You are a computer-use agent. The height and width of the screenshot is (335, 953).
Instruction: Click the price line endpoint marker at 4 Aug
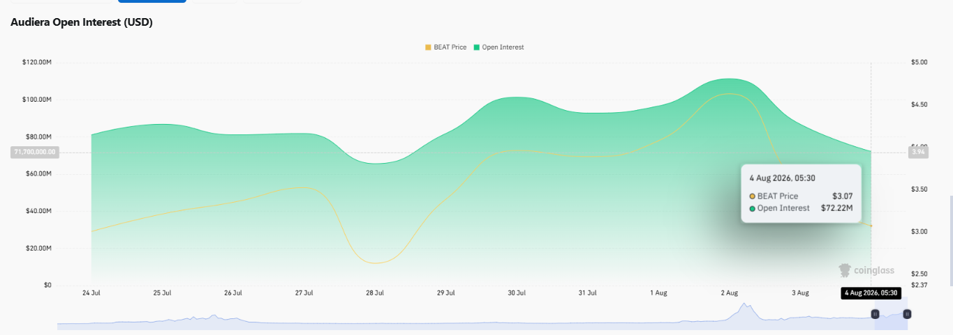(x=871, y=226)
